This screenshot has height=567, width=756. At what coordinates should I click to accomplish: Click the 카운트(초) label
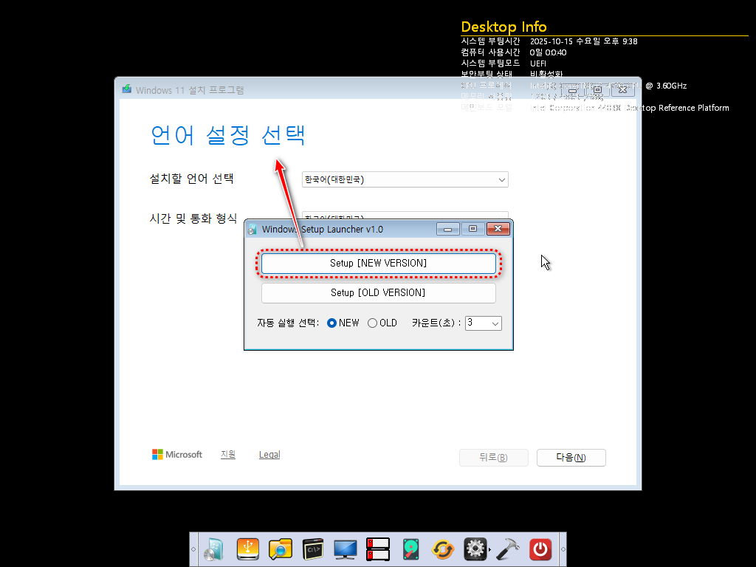coord(436,323)
